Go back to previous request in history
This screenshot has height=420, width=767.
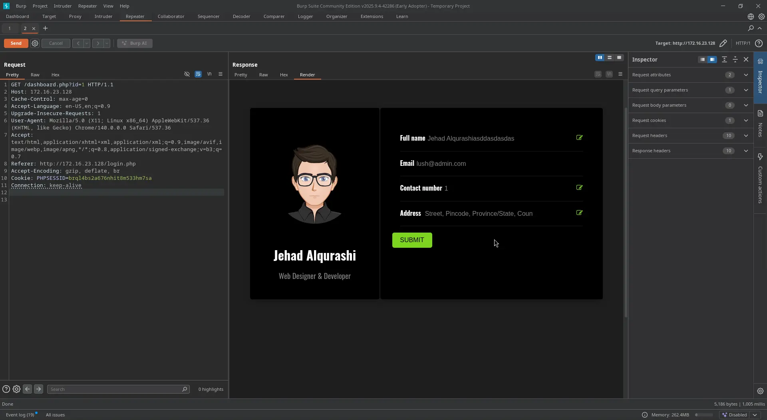(x=78, y=43)
